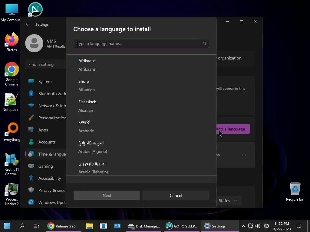Click the Next button
Viewport: 310px width, 232px height.
107,195
